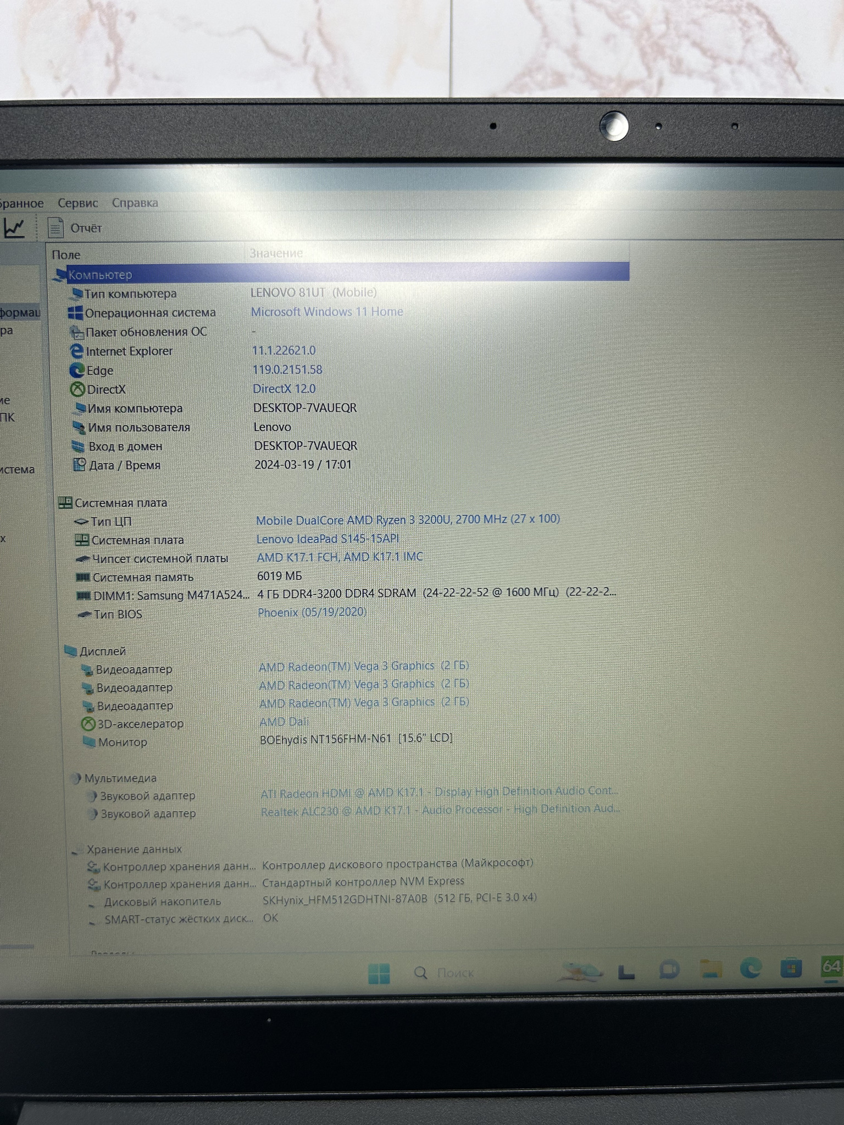The height and width of the screenshot is (1125, 844).
Task: Open the Windows Start menu
Action: [379, 974]
